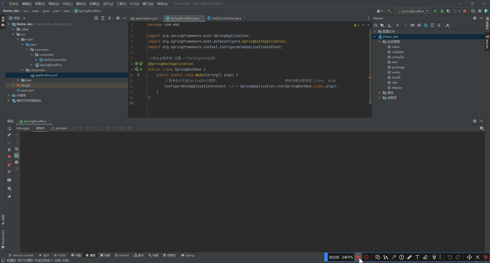Select opened file in project tree
The height and width of the screenshot is (263, 490).
[96, 18]
